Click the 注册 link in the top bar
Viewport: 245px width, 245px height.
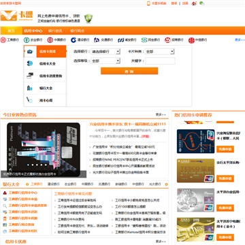tap(185, 3)
